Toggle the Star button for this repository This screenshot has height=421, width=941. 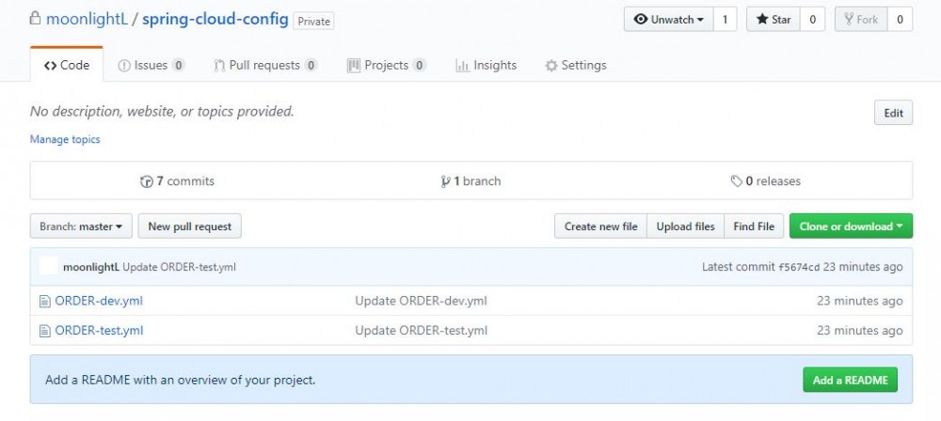point(774,19)
